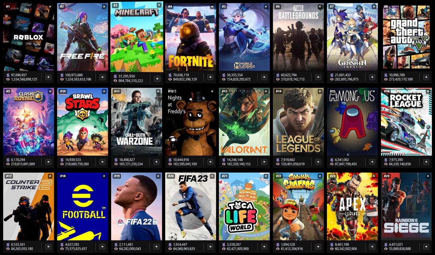Add Grand Theft Auto V with plus button
The height and width of the screenshot is (255, 435).
coord(426,77)
